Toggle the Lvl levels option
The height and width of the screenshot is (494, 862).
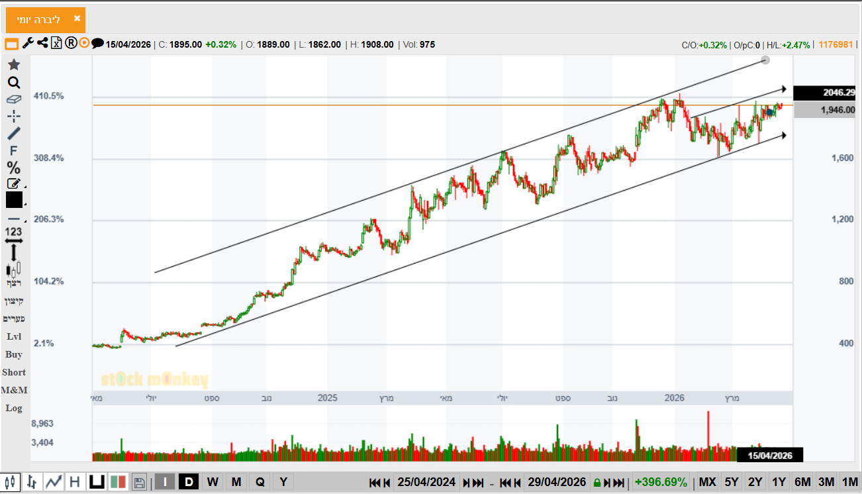[14, 336]
